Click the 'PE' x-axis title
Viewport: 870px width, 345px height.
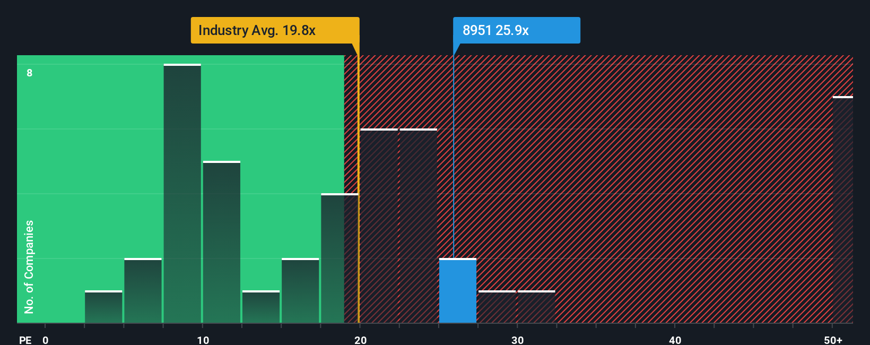pyautogui.click(x=25, y=340)
